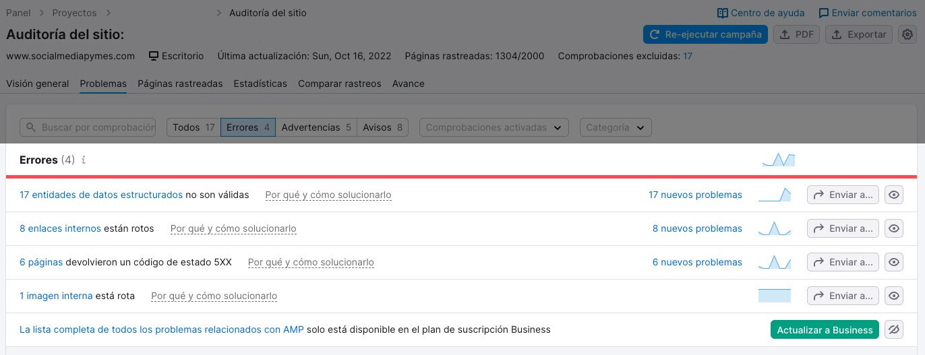Open Enviar a... for broken image issue
This screenshot has height=355, width=925.
843,296
